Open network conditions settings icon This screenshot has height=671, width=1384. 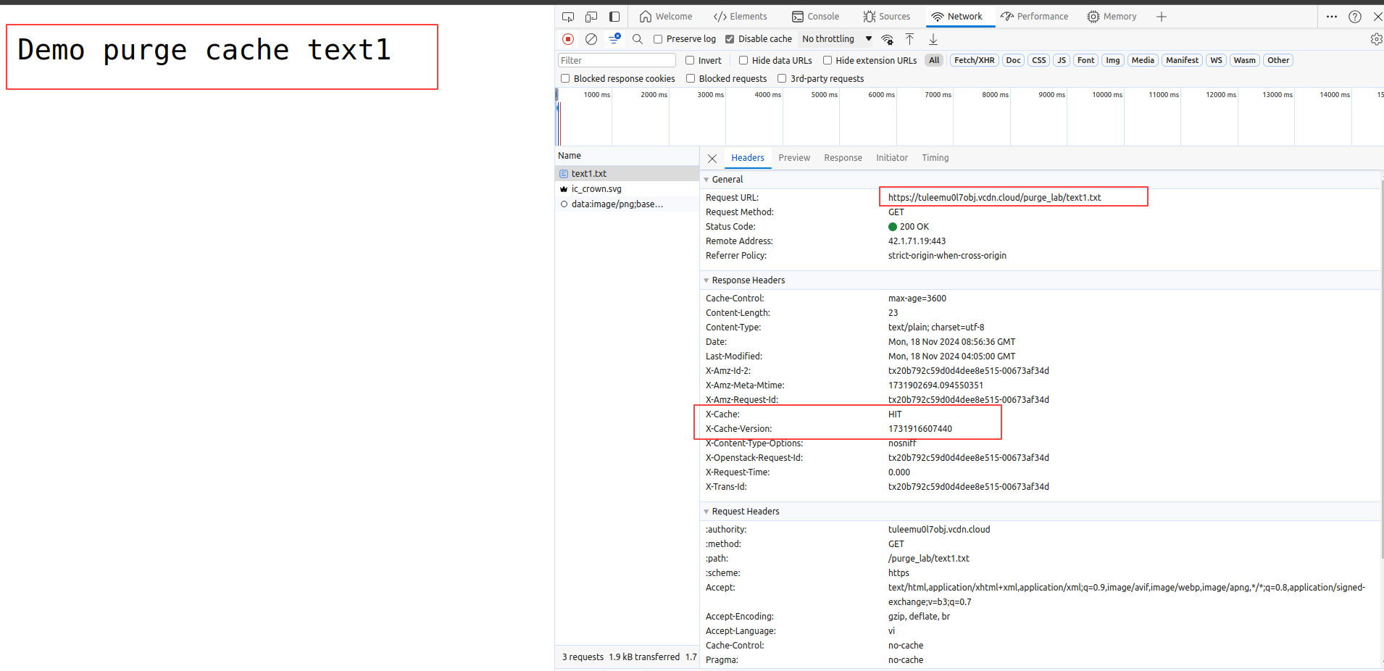coord(887,39)
